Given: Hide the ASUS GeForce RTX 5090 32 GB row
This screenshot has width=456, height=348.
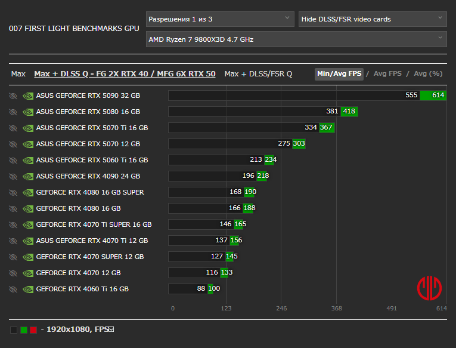Looking at the screenshot, I should pos(13,96).
